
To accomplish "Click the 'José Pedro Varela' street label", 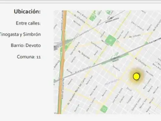I will (117, 95).
